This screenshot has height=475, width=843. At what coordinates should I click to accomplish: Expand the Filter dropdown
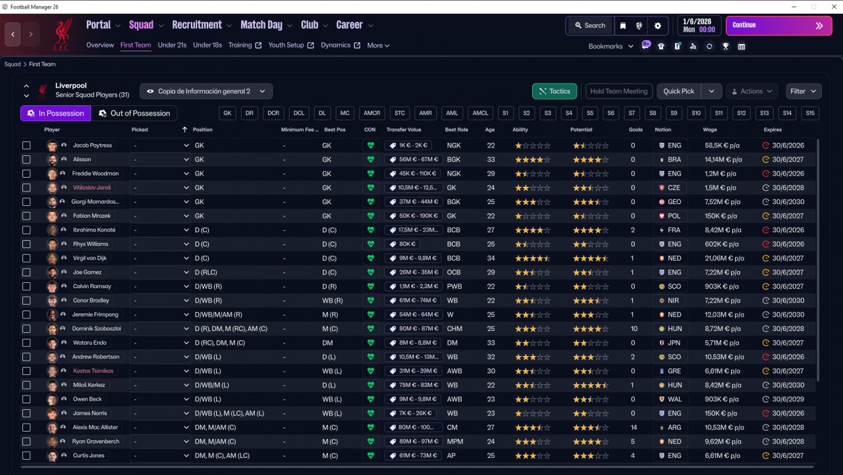click(803, 91)
